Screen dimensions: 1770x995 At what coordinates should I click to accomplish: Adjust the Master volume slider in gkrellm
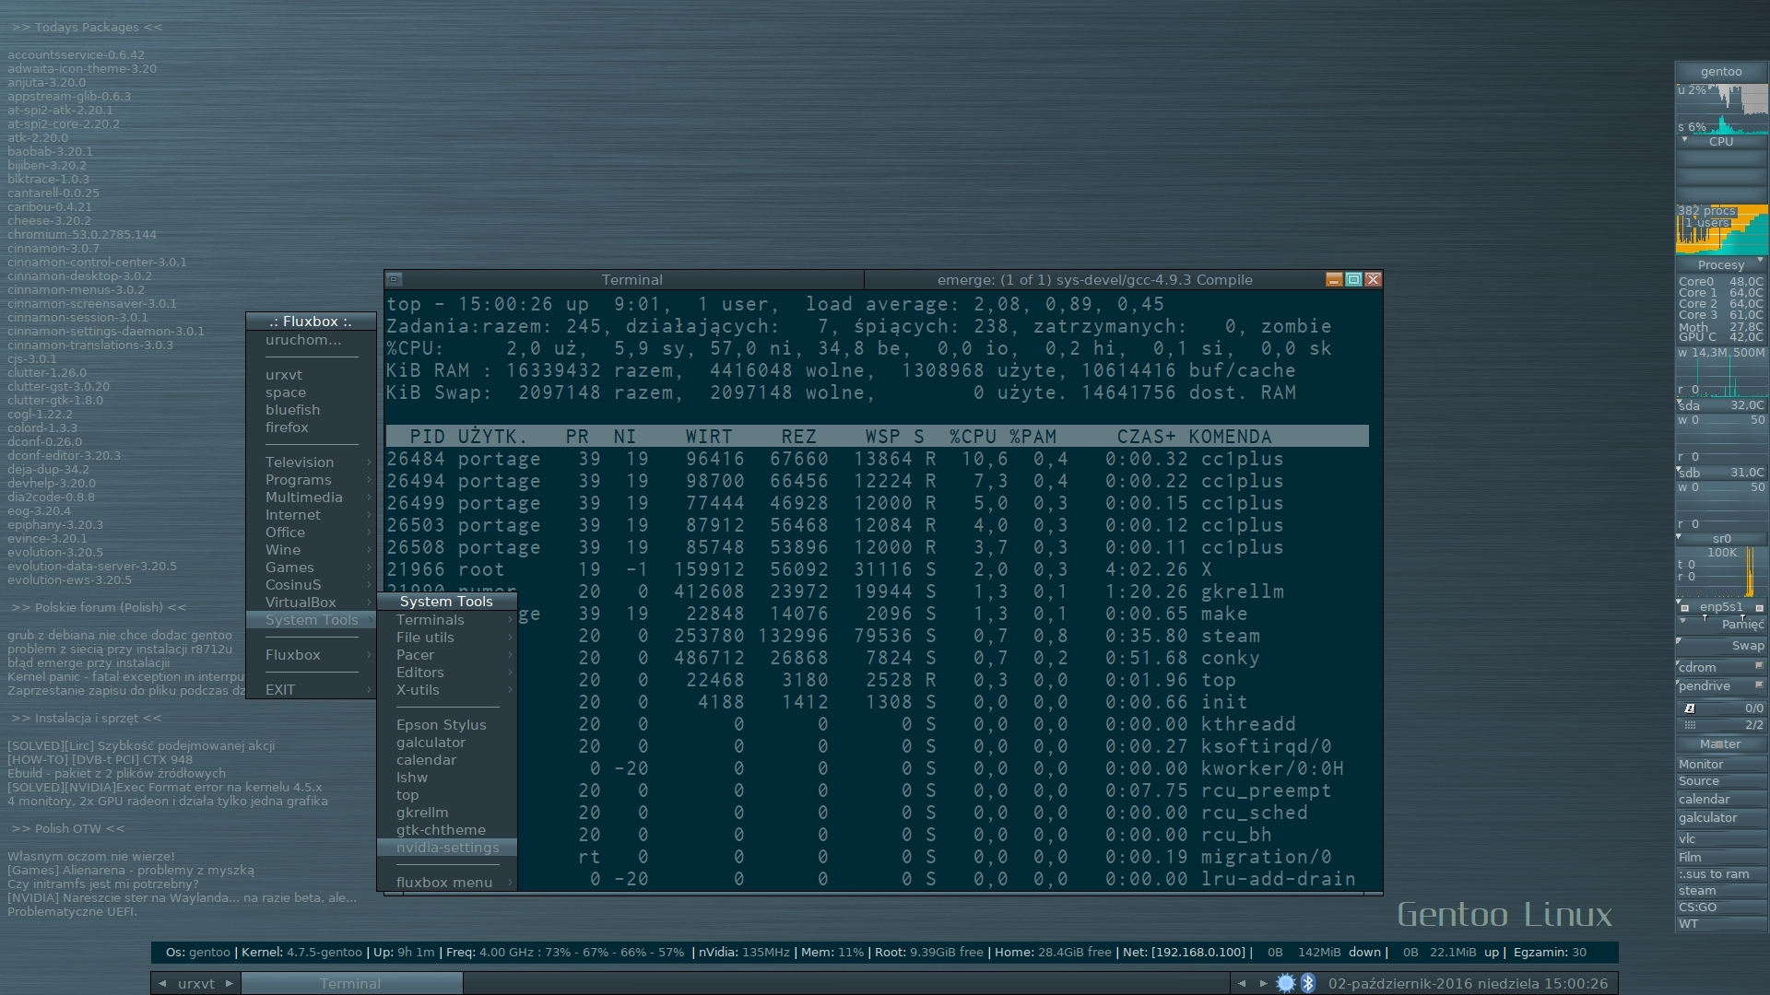click(x=1720, y=744)
